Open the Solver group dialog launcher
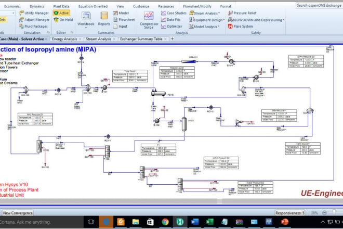The image size is (343, 229). tap(72, 32)
